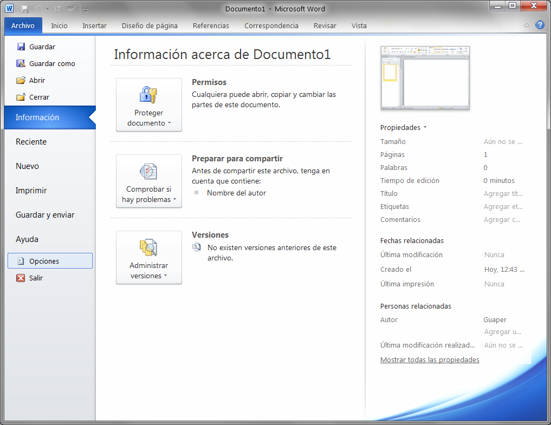The image size is (551, 425).
Task: Click the Guardar como icon
Action: point(21,63)
